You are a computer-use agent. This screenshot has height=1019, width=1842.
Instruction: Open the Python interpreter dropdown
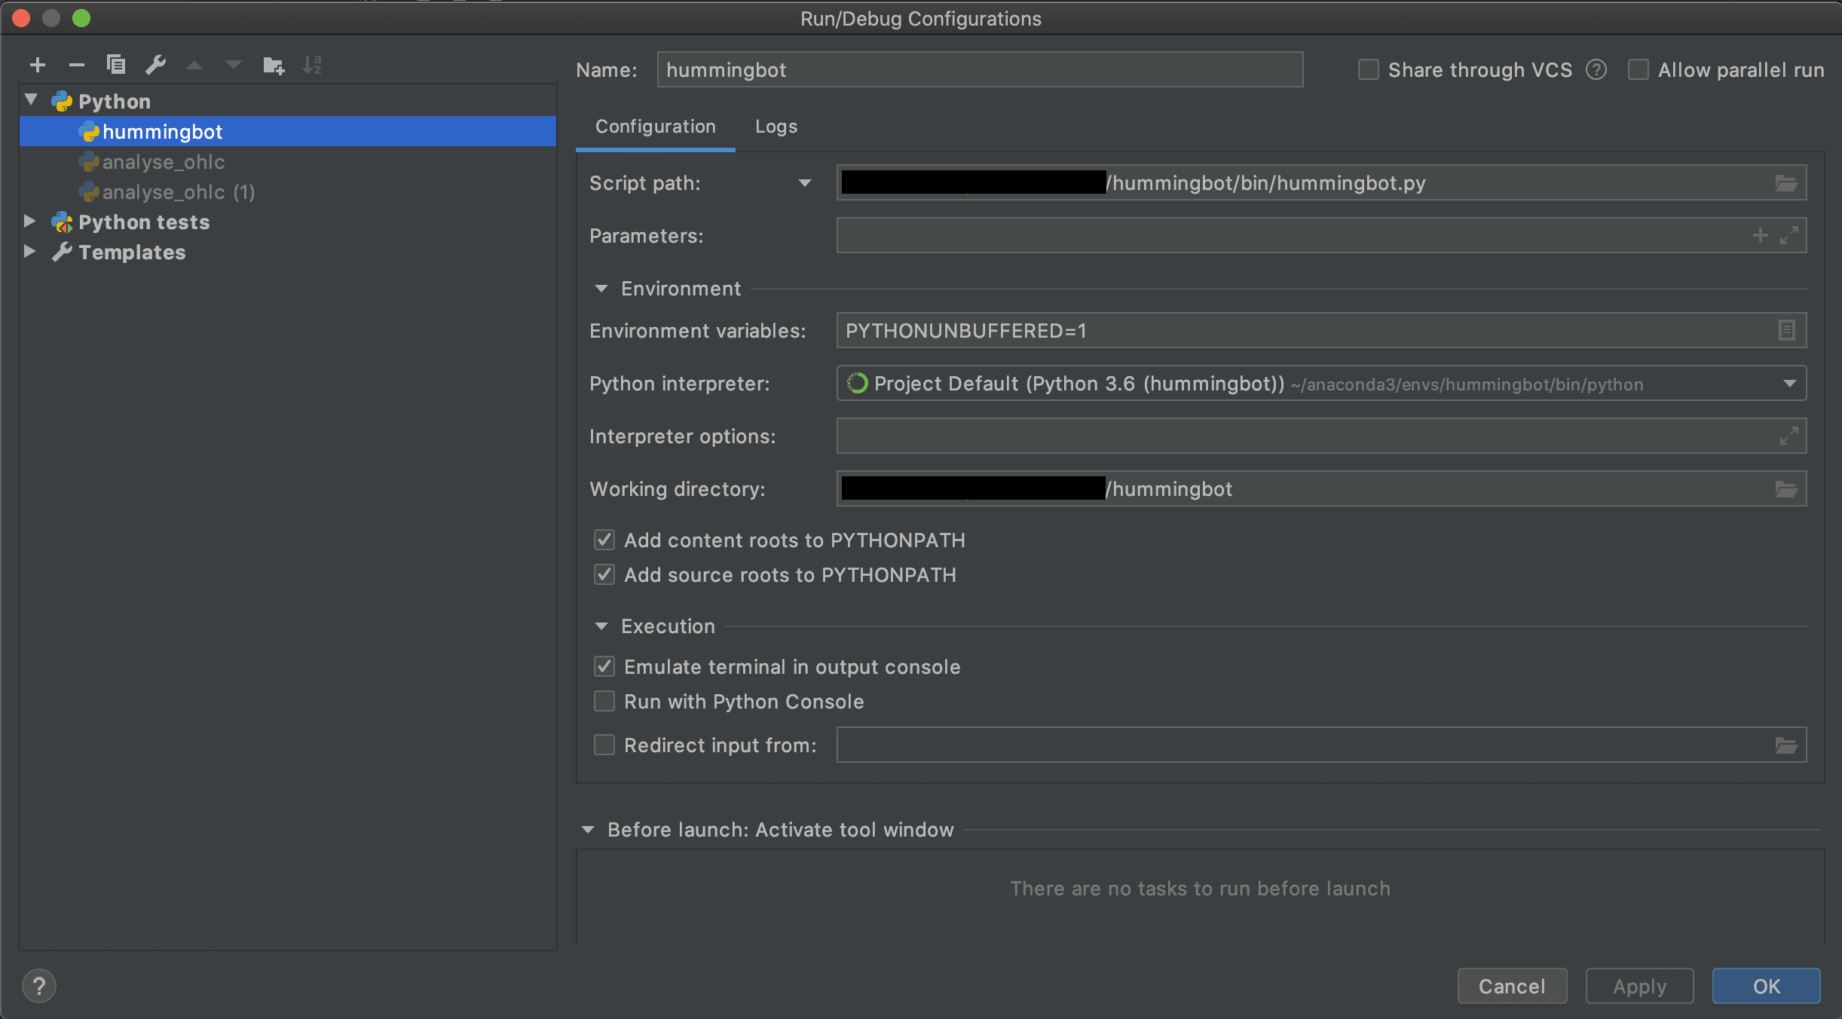click(1789, 384)
